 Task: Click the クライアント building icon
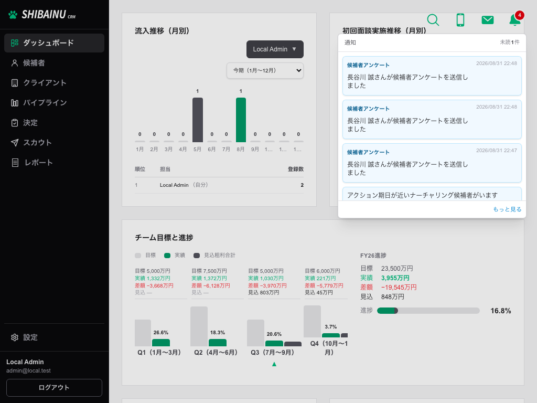[x=14, y=83]
